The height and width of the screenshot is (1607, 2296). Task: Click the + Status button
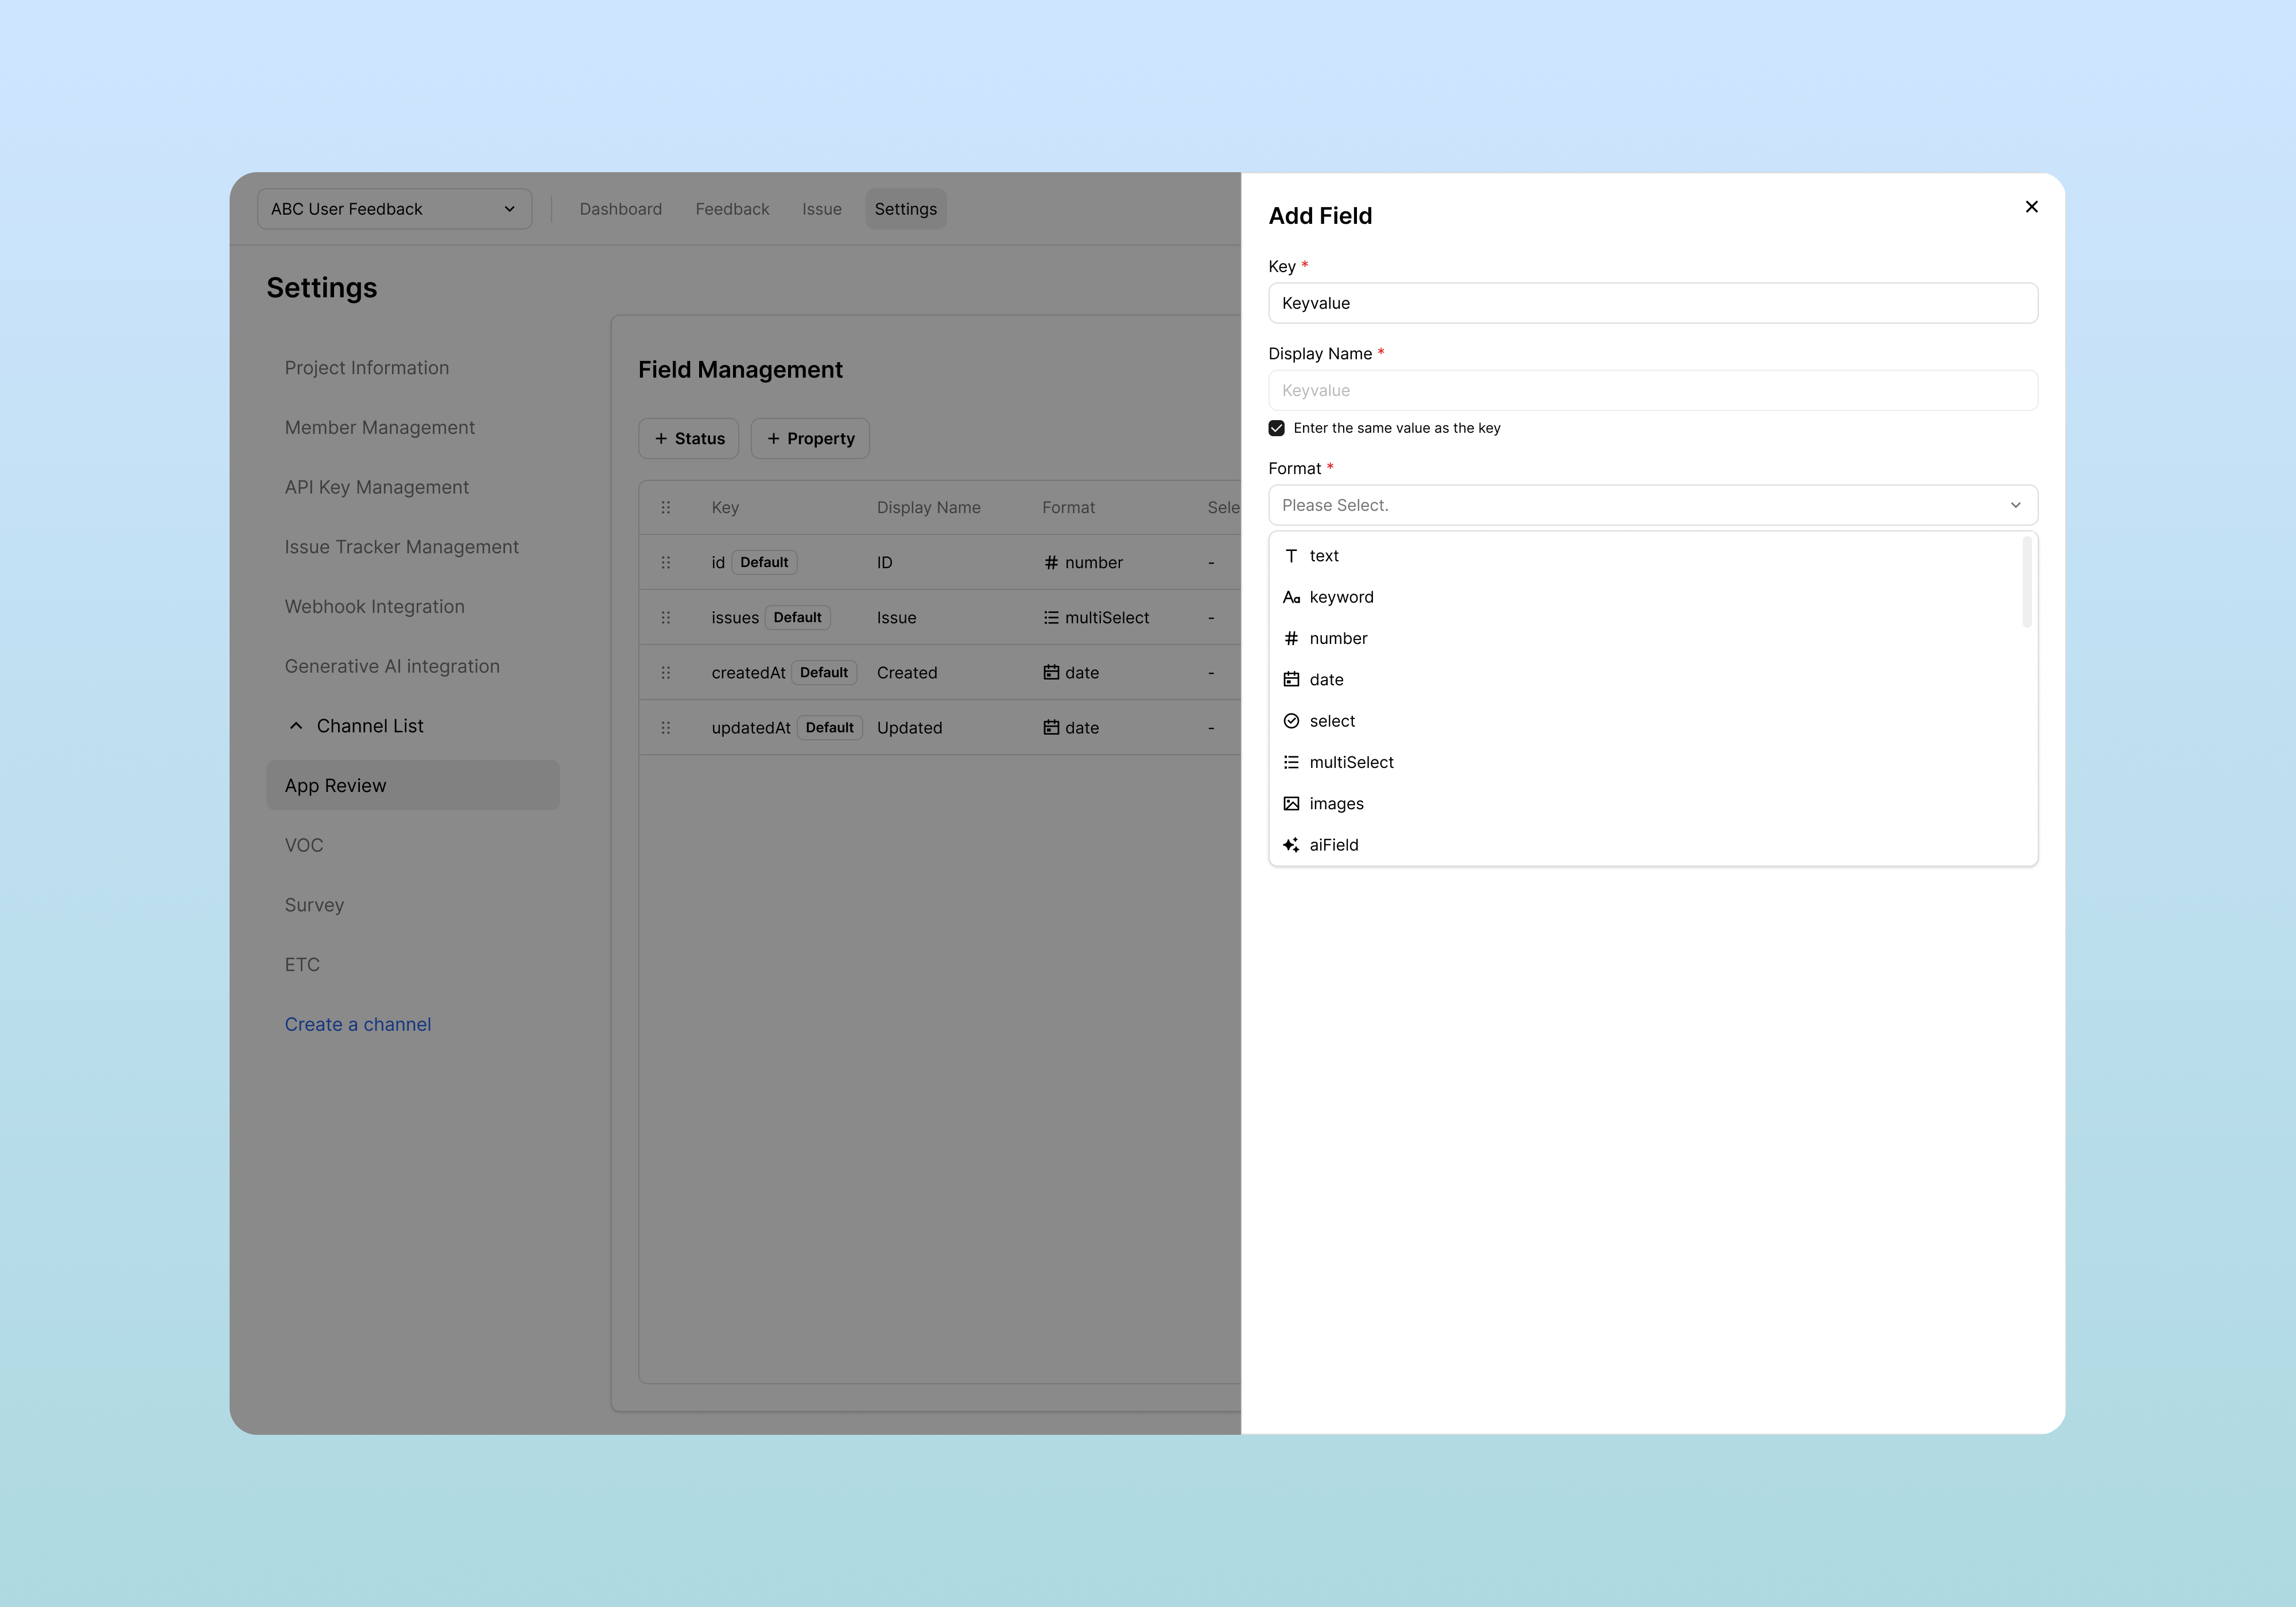pyautogui.click(x=689, y=439)
